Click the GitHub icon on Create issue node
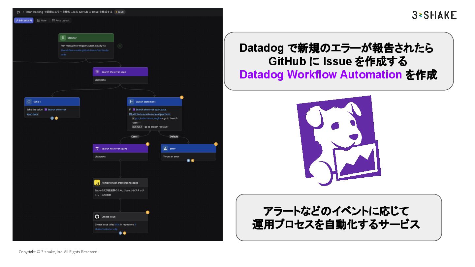The height and width of the screenshot is (267, 475). [97, 217]
